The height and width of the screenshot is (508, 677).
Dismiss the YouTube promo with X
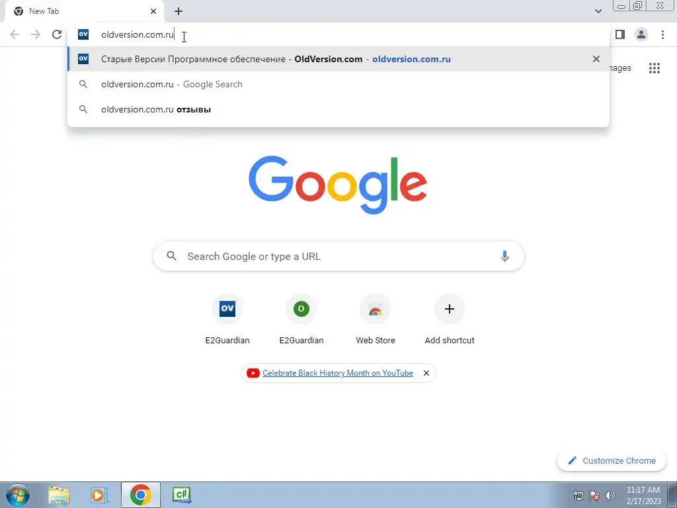[x=426, y=373]
